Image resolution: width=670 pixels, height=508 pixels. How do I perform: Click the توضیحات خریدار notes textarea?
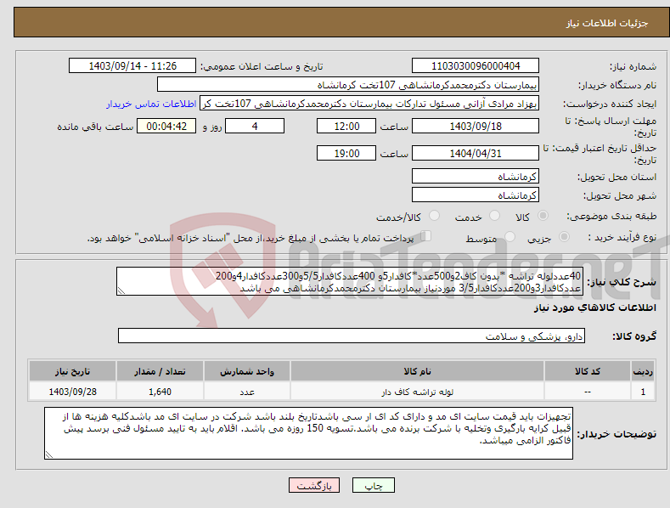(x=308, y=433)
